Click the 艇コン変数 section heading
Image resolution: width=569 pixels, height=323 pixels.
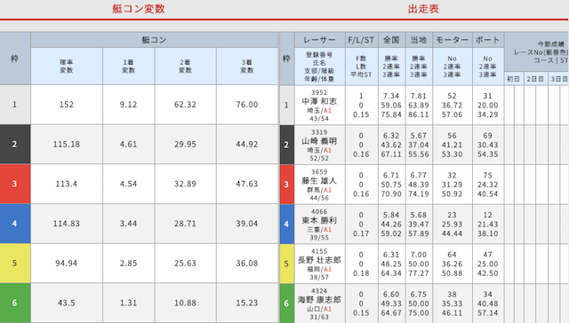(x=139, y=9)
